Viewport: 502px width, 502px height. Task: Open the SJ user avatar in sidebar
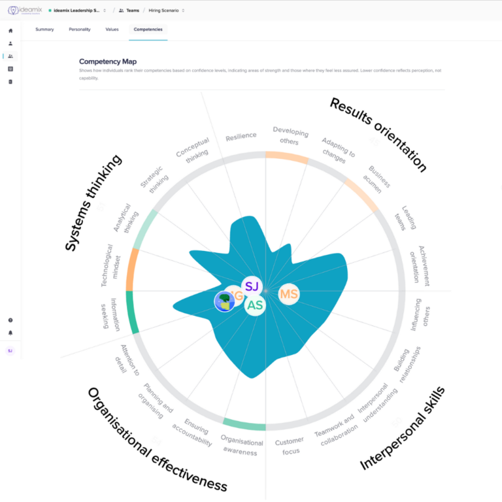(10, 351)
